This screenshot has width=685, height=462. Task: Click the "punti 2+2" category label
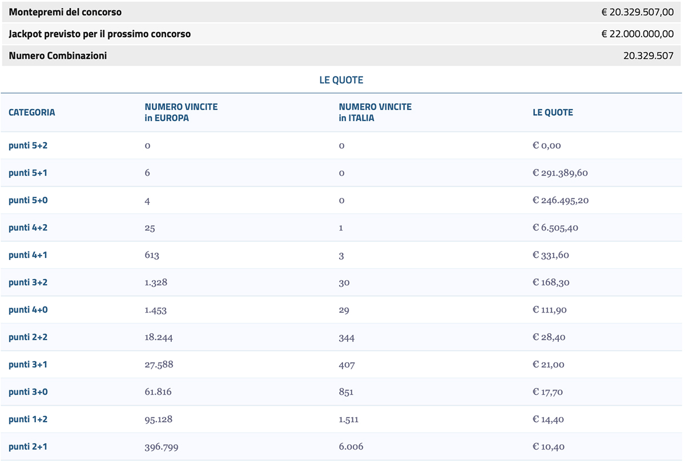(x=28, y=337)
